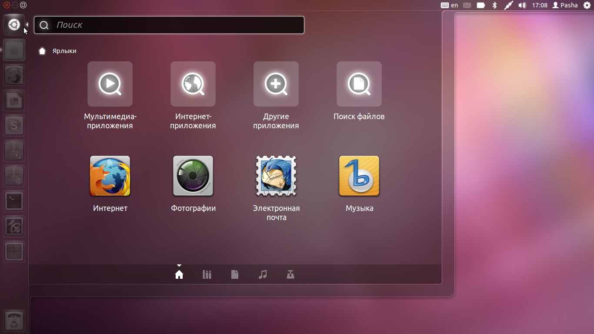The image size is (594, 334).
Task: Switch to the last lens tab icon
Action: [x=290, y=274]
